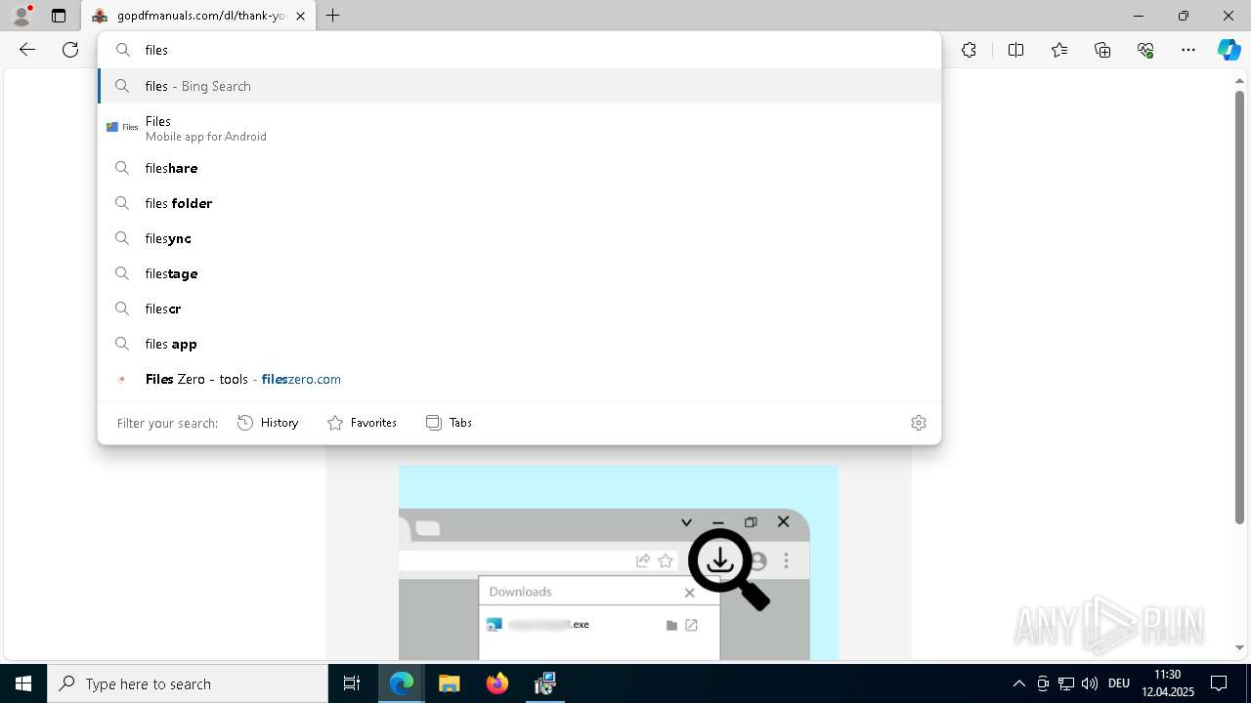Click the address bar text 'files'
1251x703 pixels.
pos(156,50)
